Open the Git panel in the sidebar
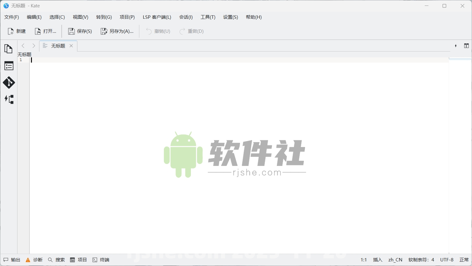Viewport: 472px width, 266px height. click(9, 83)
